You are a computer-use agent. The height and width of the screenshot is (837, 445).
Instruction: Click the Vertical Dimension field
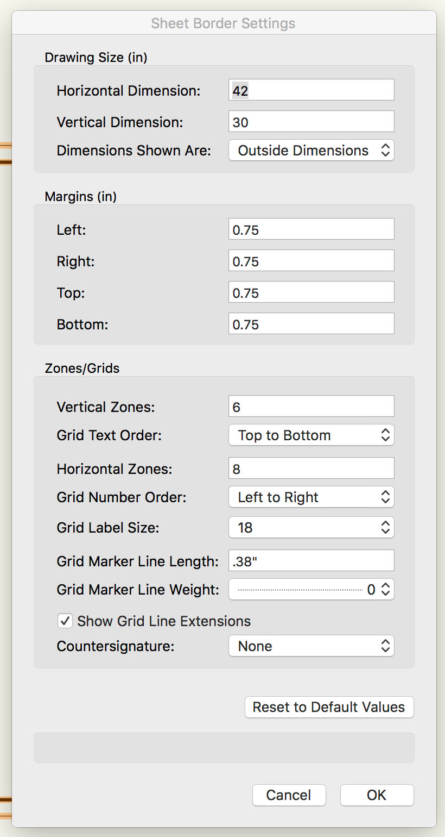[311, 122]
